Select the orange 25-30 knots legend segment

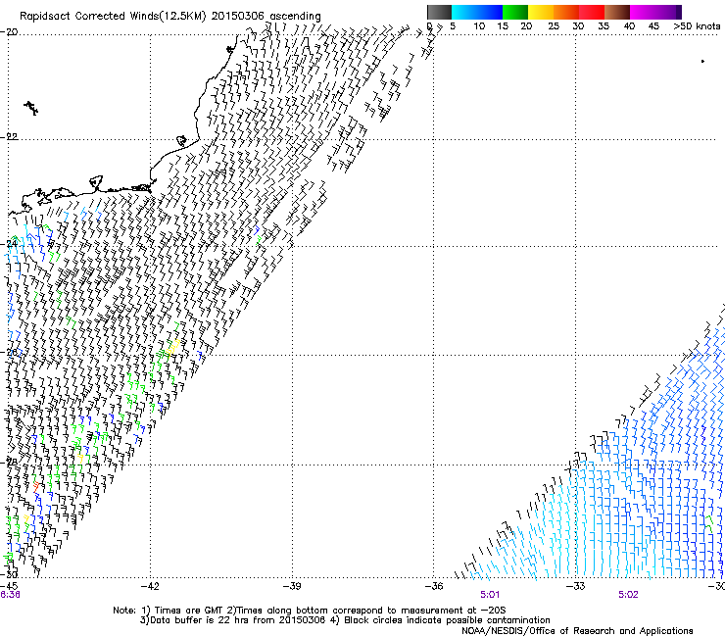coord(566,12)
